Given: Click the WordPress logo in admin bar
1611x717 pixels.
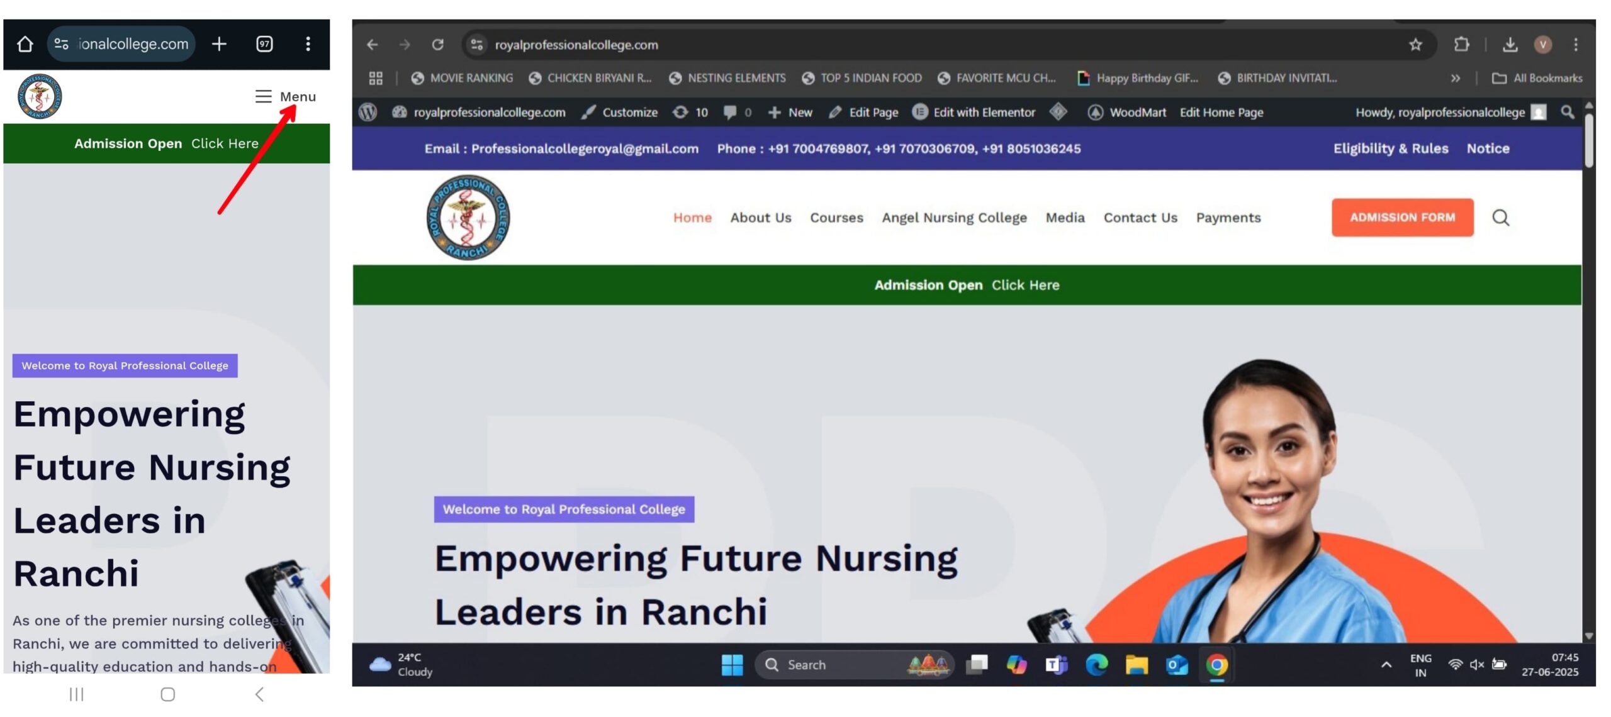Looking at the screenshot, I should click(x=368, y=113).
